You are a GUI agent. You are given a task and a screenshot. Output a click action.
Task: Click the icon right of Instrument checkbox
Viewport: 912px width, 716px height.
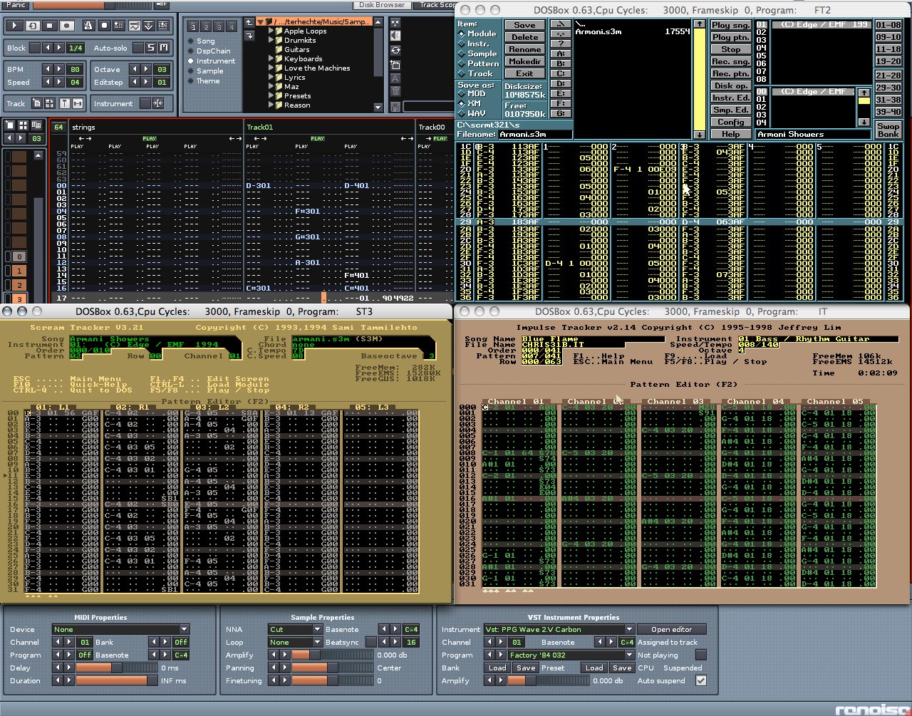tap(158, 103)
